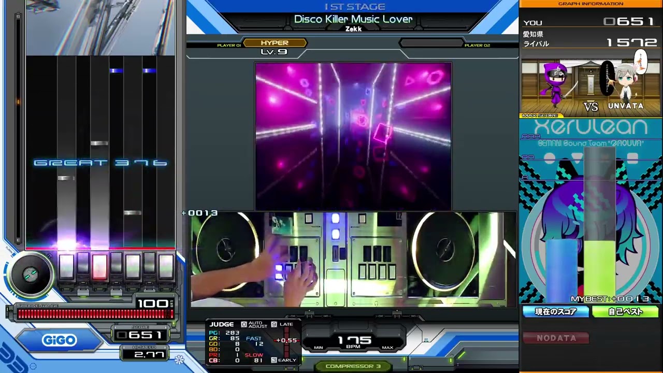
Task: Tap the fifth white key
Action: pyautogui.click(x=133, y=266)
